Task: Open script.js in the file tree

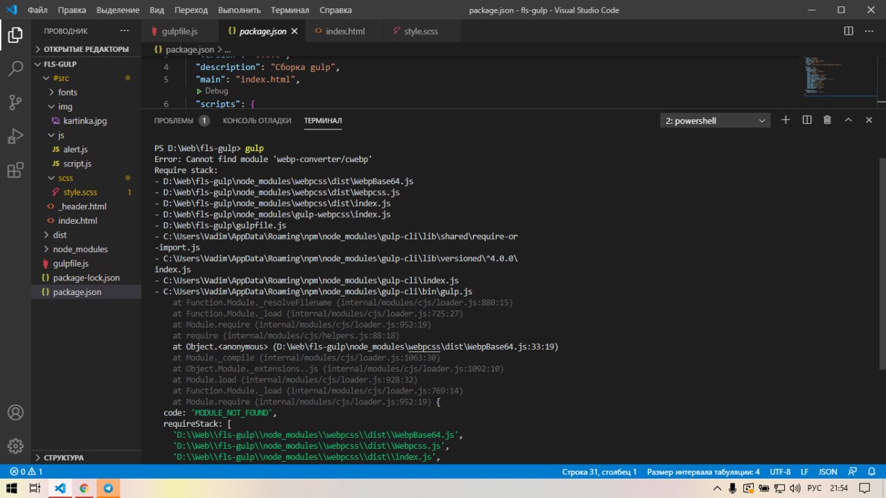Action: [87, 163]
